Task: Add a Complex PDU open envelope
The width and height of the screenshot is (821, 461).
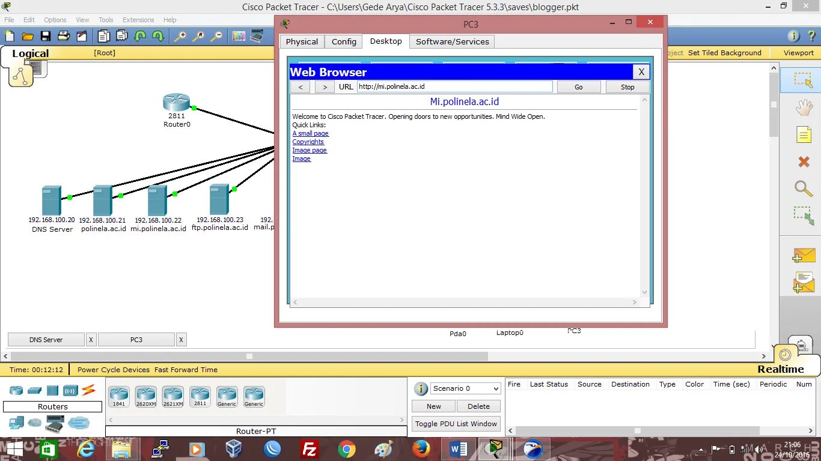Action: [804, 283]
